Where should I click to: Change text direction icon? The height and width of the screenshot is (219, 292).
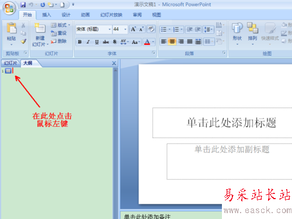pyautogui.click(x=220, y=25)
